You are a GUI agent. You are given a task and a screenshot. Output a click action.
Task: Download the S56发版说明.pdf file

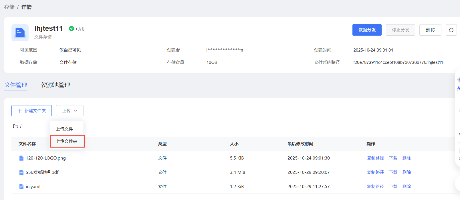[393, 172]
